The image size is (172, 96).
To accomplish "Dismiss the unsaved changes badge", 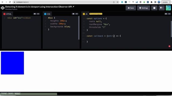I will pos(101,14).
